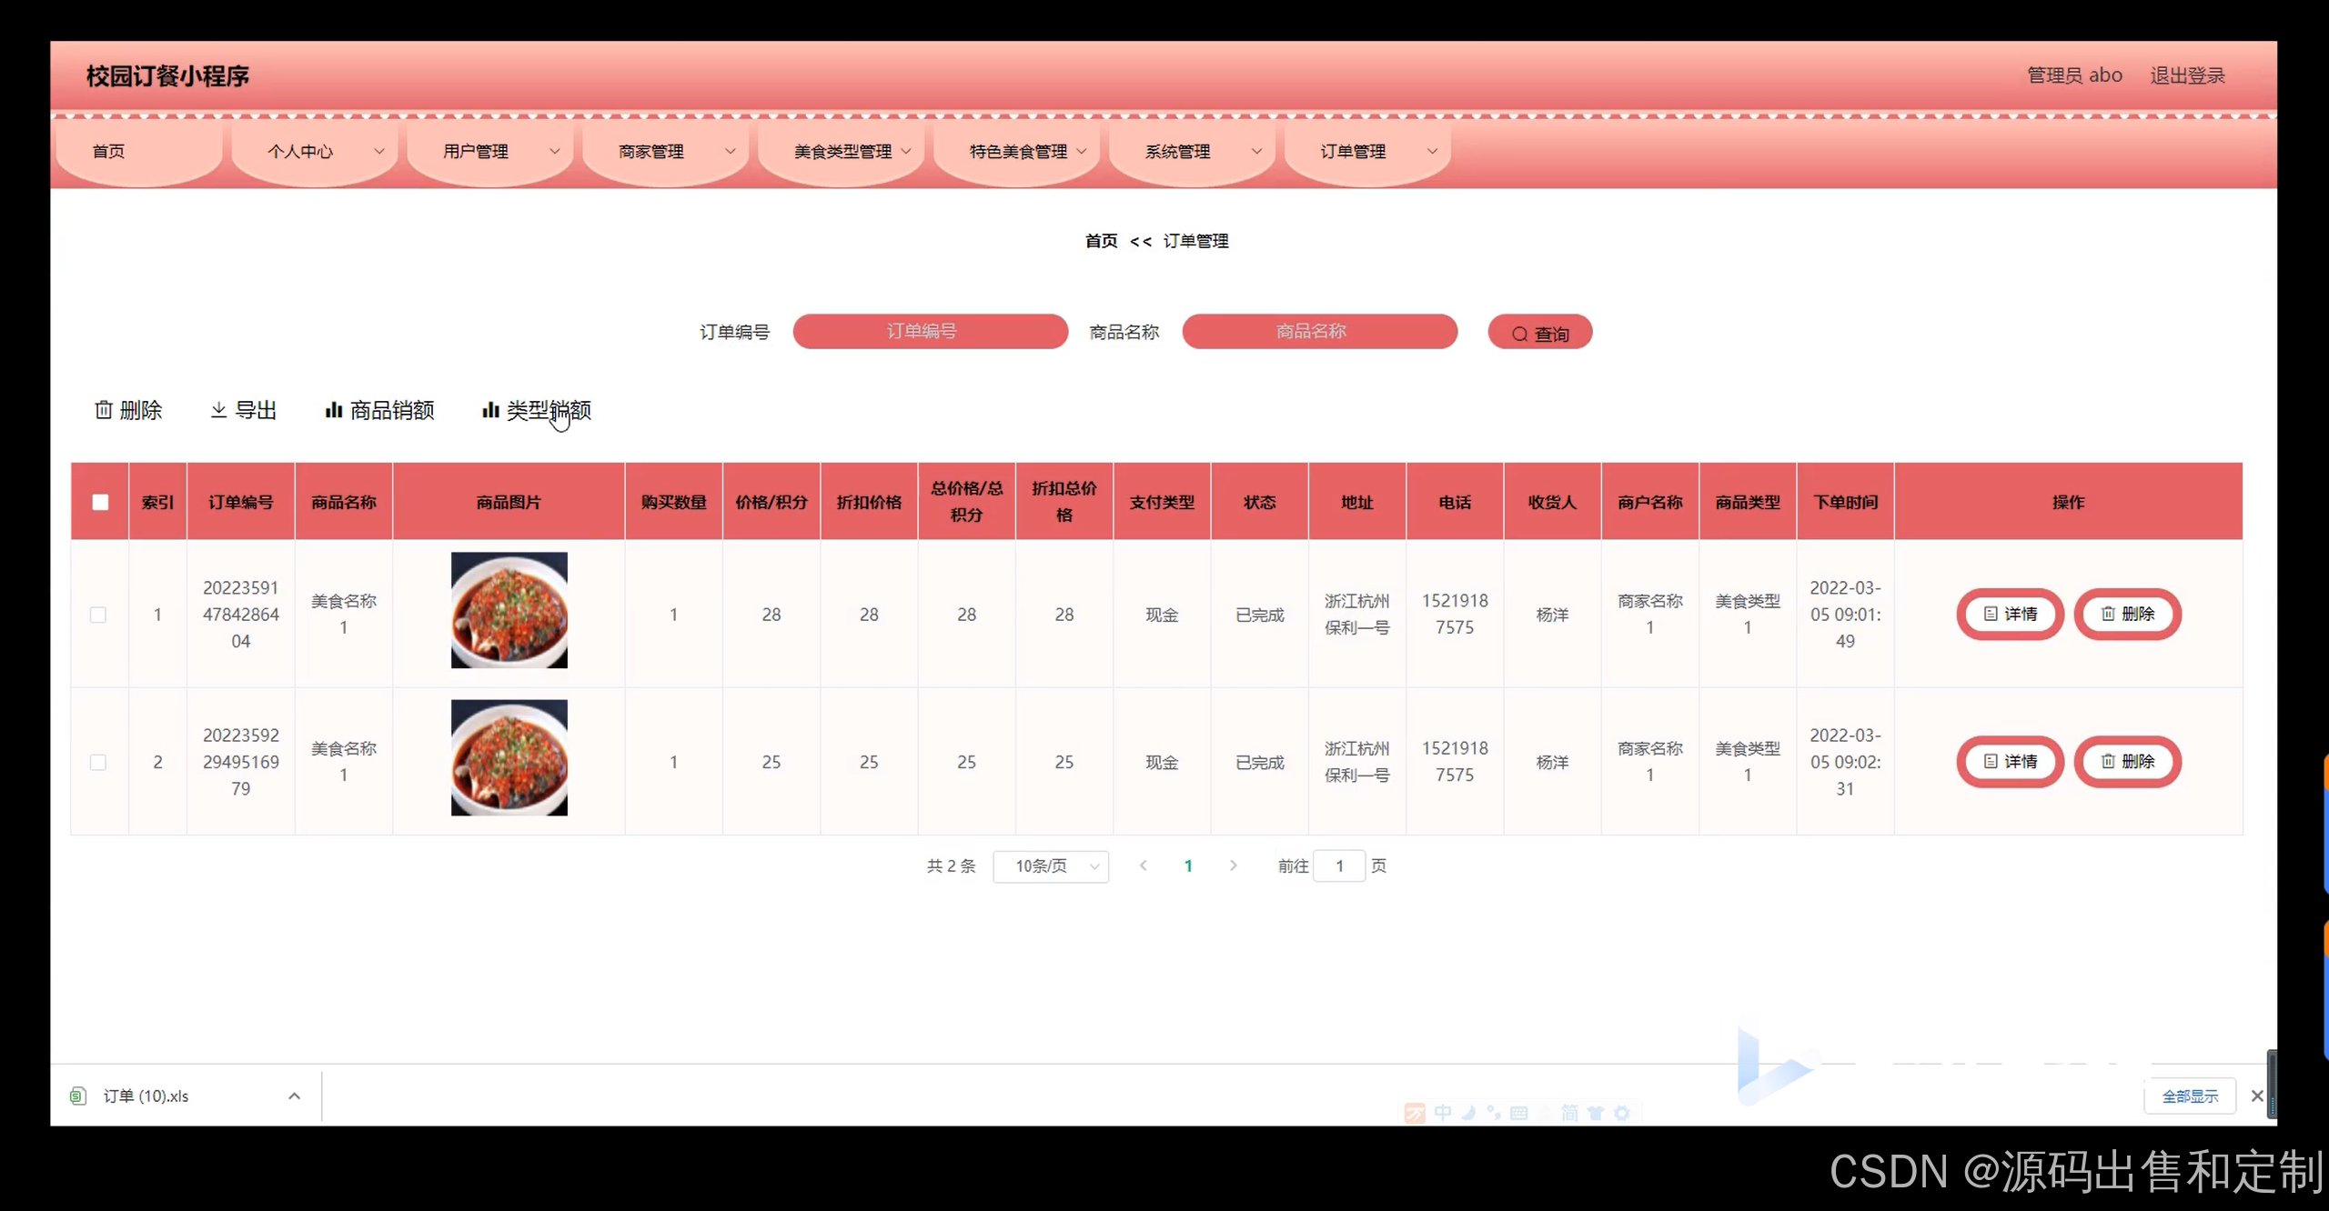This screenshot has height=1211, width=2329.
Task: Click the first order's food thumbnail image
Action: click(509, 610)
